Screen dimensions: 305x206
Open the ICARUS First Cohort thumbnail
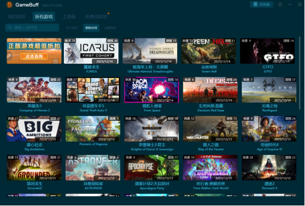click(91, 51)
